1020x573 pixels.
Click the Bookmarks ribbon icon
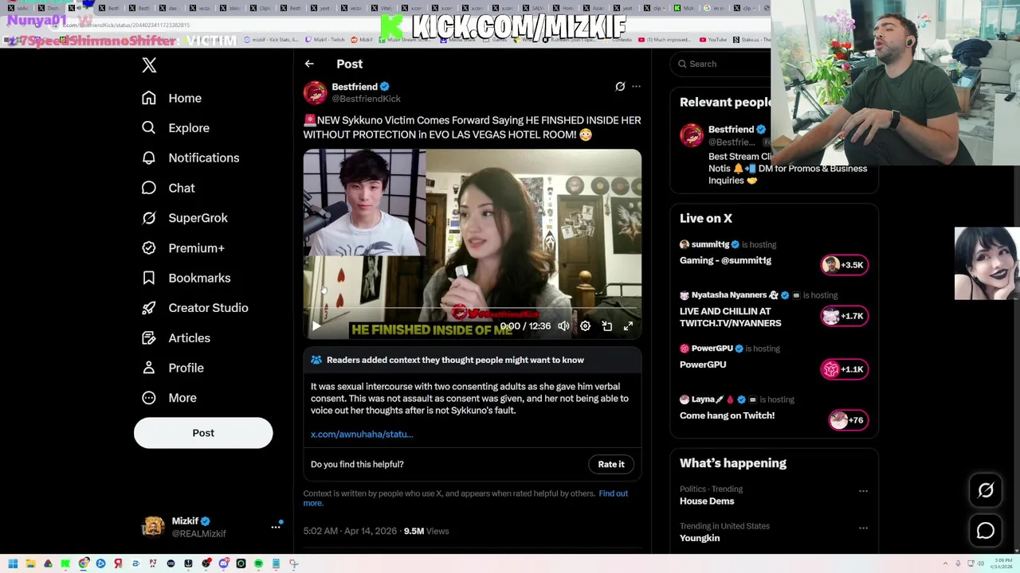click(149, 278)
